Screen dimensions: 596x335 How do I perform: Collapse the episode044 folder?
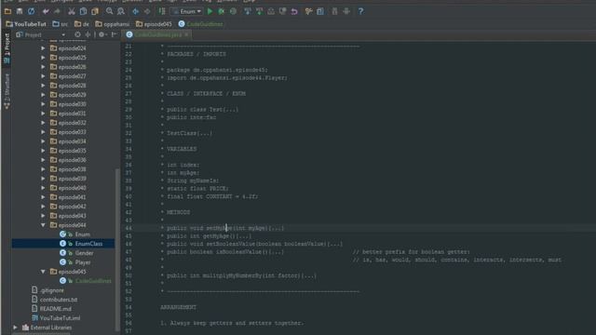pos(43,225)
